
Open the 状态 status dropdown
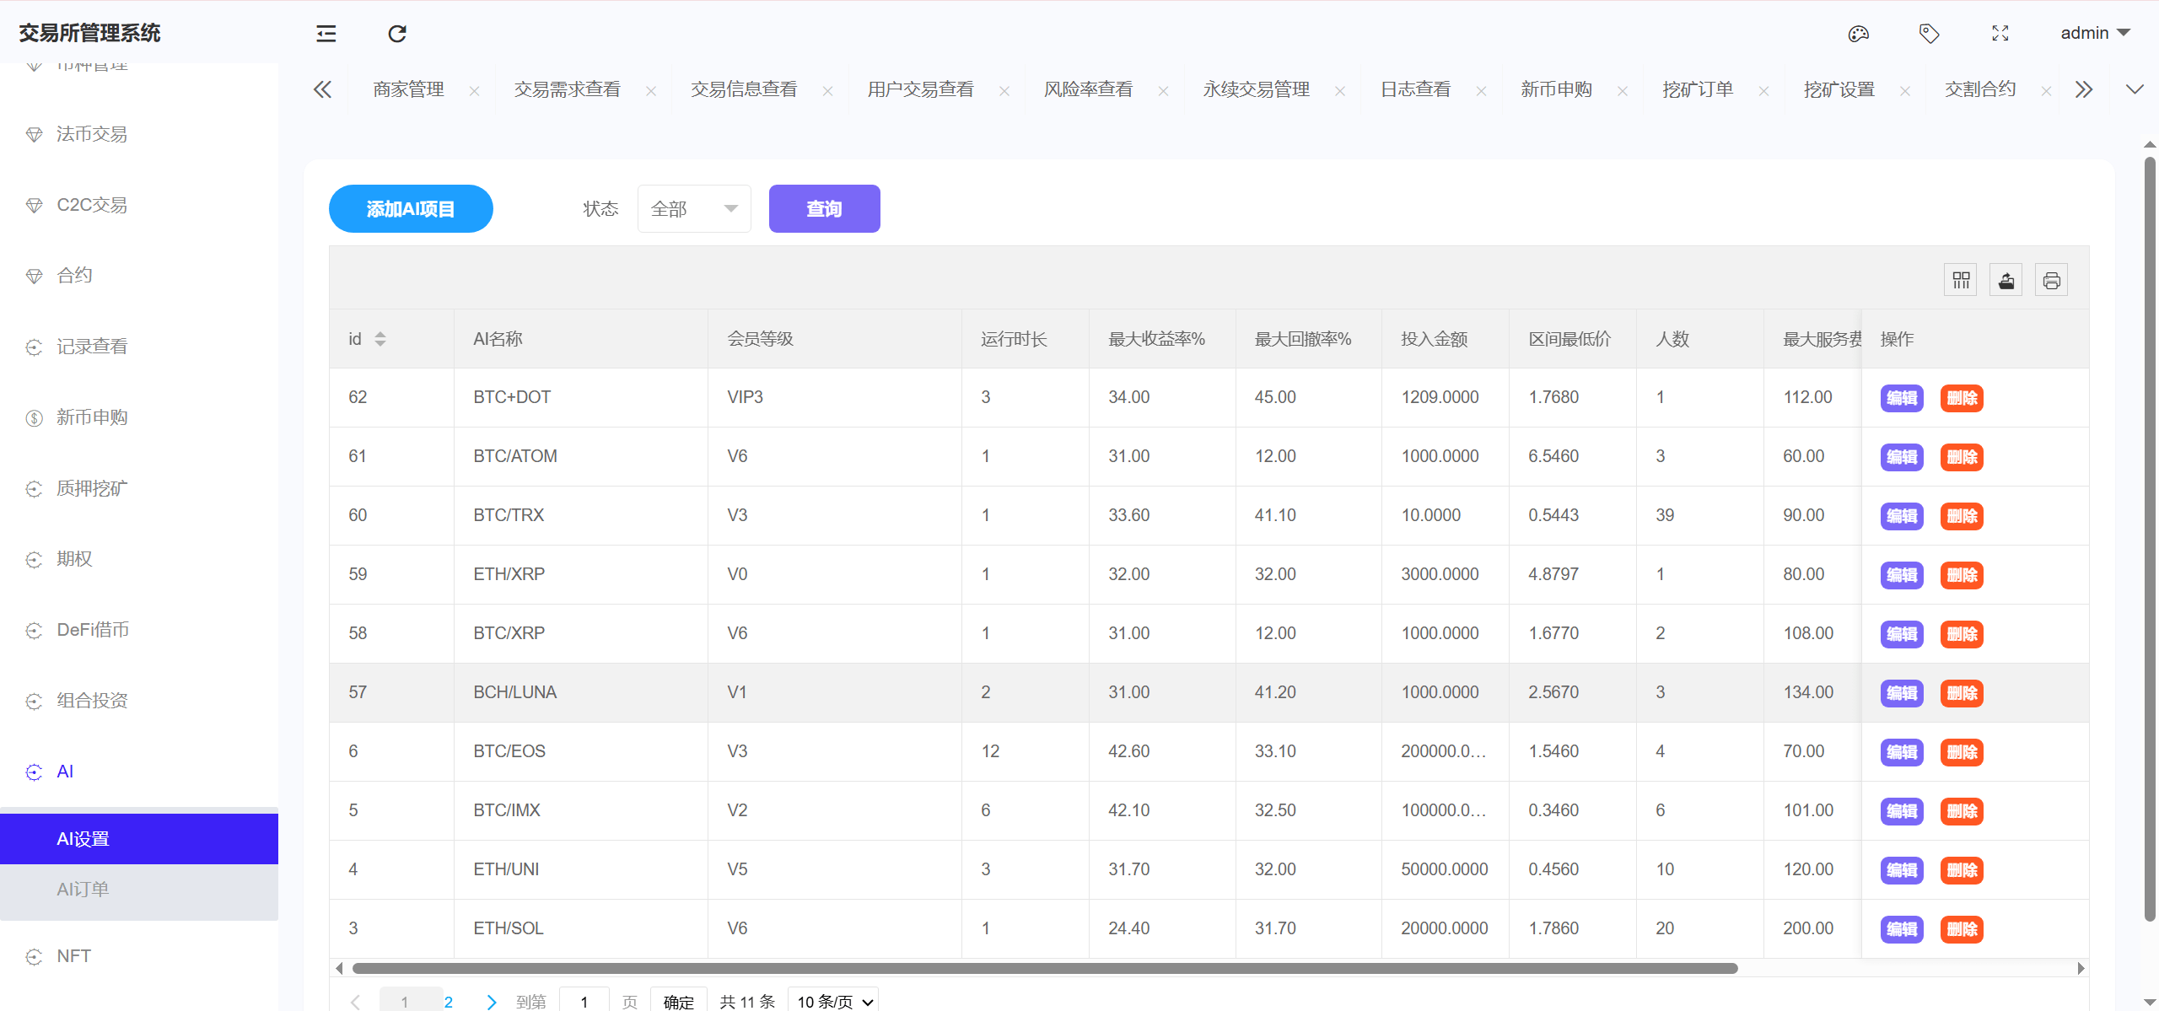693,208
